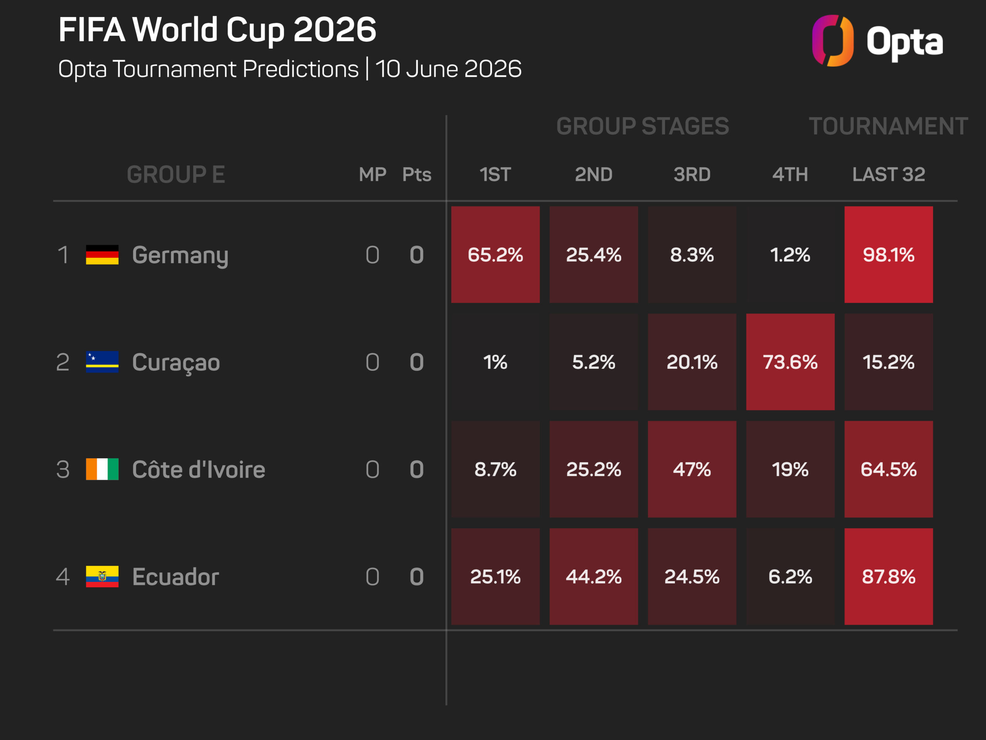Click the Ecuador flag icon
Screen dimensions: 986x740
pos(102,577)
